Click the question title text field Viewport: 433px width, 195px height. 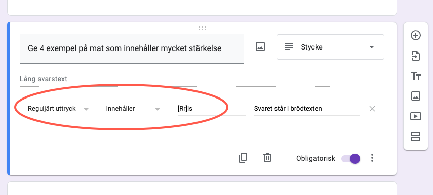pyautogui.click(x=132, y=48)
